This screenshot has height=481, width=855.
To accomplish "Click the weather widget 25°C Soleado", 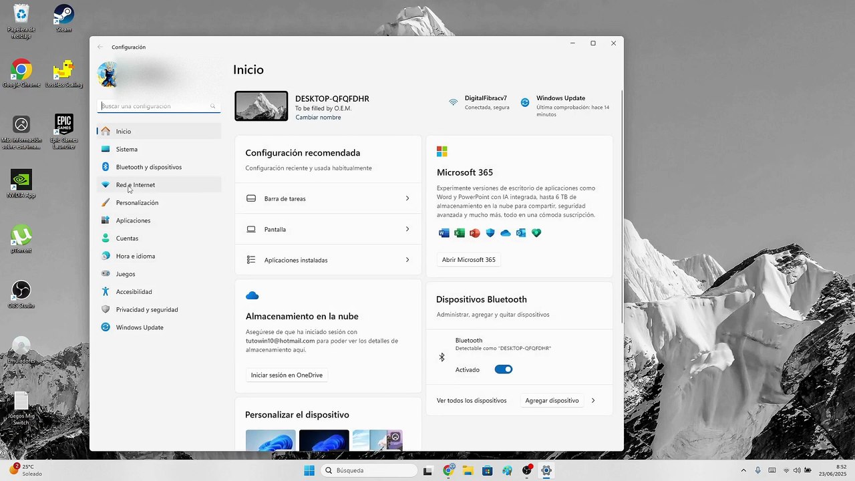I will pyautogui.click(x=25, y=470).
